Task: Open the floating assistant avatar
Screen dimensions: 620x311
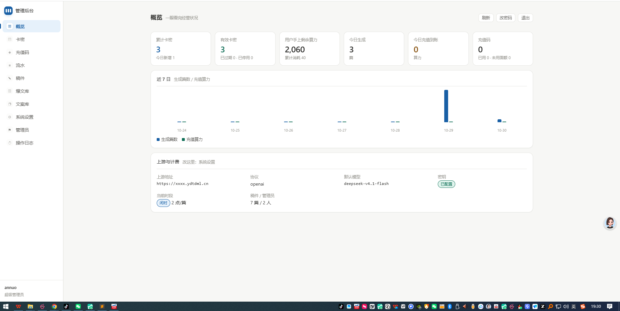Action: (x=610, y=223)
